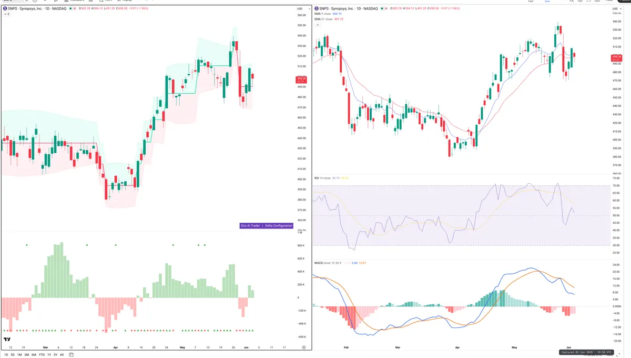Image resolution: width=631 pixels, height=358 pixels.
Task: Select the 6M time range
Action: coord(34,355)
